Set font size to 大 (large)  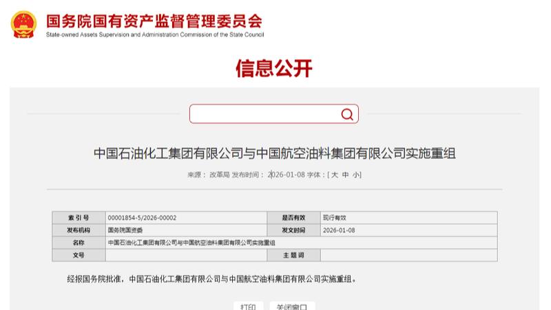334,175
